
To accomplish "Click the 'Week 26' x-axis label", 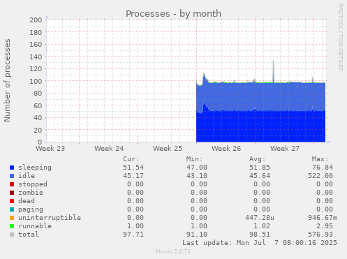I will point(226,149).
